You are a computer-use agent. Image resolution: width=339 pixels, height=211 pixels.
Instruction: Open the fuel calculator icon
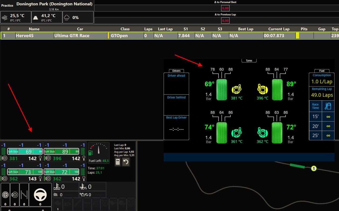click(x=117, y=162)
